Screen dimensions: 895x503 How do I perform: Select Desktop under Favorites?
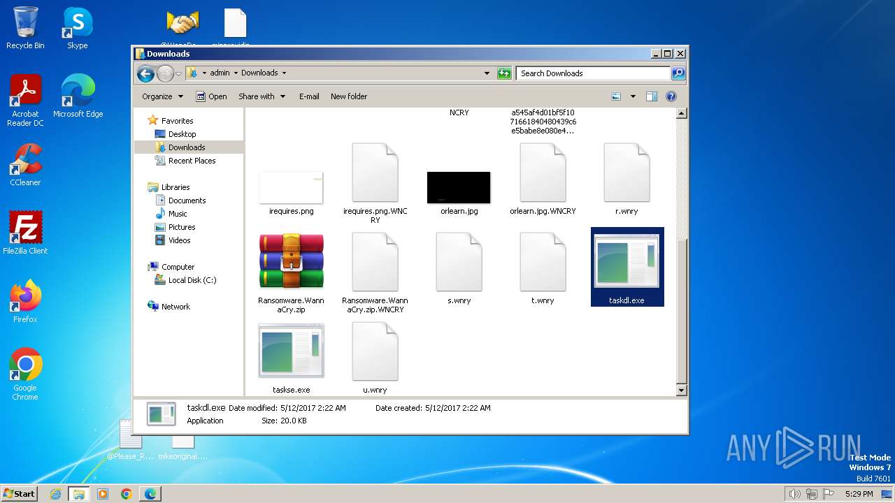point(182,134)
